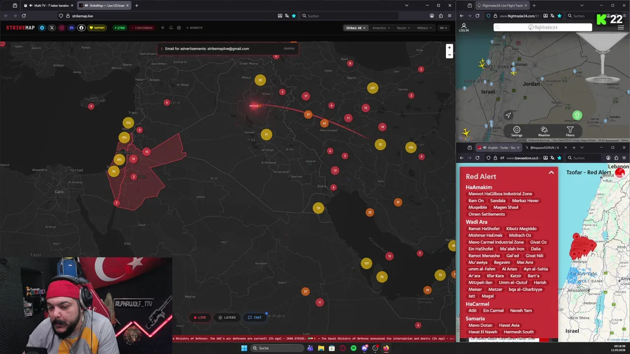Switch to English - Tzofar tab
Image resolution: width=630 pixels, height=354 pixels.
pos(498,147)
